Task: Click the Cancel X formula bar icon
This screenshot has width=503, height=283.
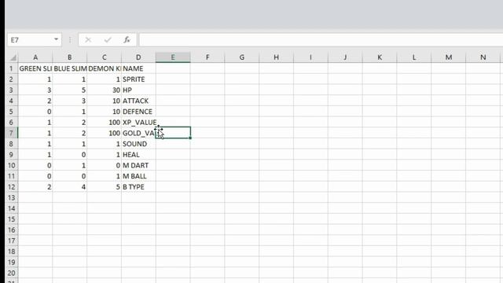Action: (x=88, y=40)
